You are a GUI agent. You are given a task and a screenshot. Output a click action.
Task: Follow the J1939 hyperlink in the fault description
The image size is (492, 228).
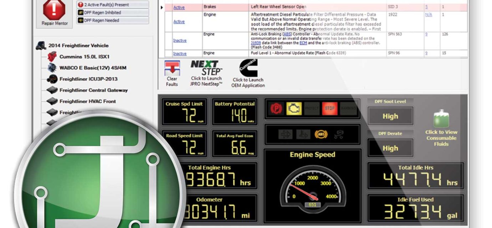click(256, 43)
